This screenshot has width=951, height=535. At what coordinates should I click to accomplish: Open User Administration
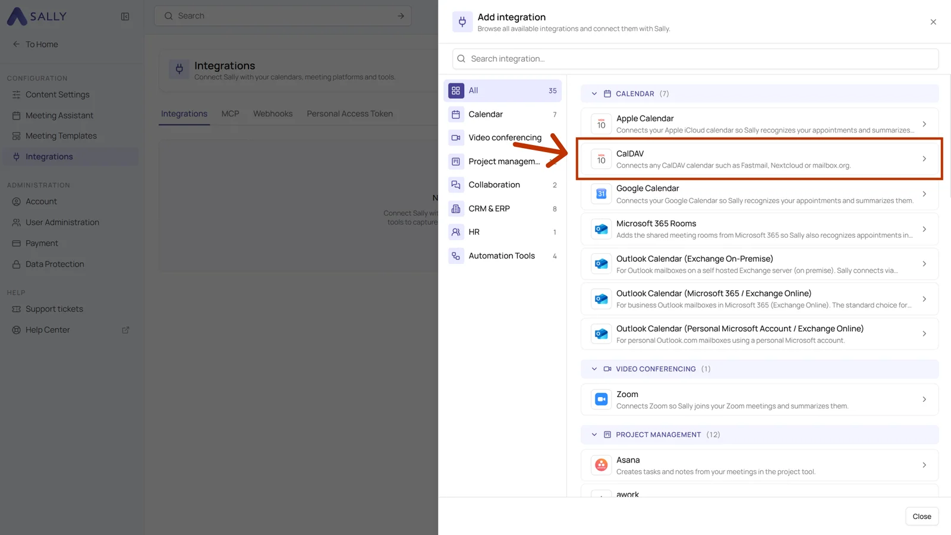point(71,222)
